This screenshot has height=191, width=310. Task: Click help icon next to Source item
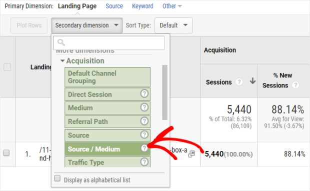click(144, 134)
